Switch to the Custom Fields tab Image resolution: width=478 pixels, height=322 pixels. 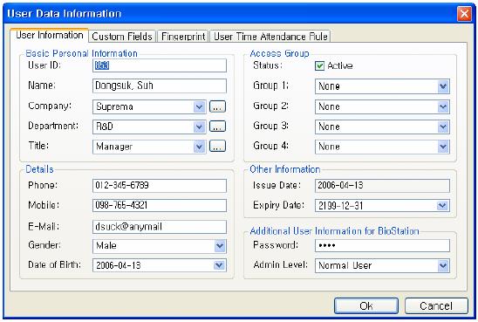pos(122,37)
